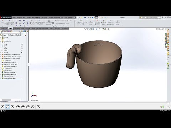Click the Print icon in quick toolbar
Image resolution: width=171 pixels, height=128 pixels.
coord(89,17)
